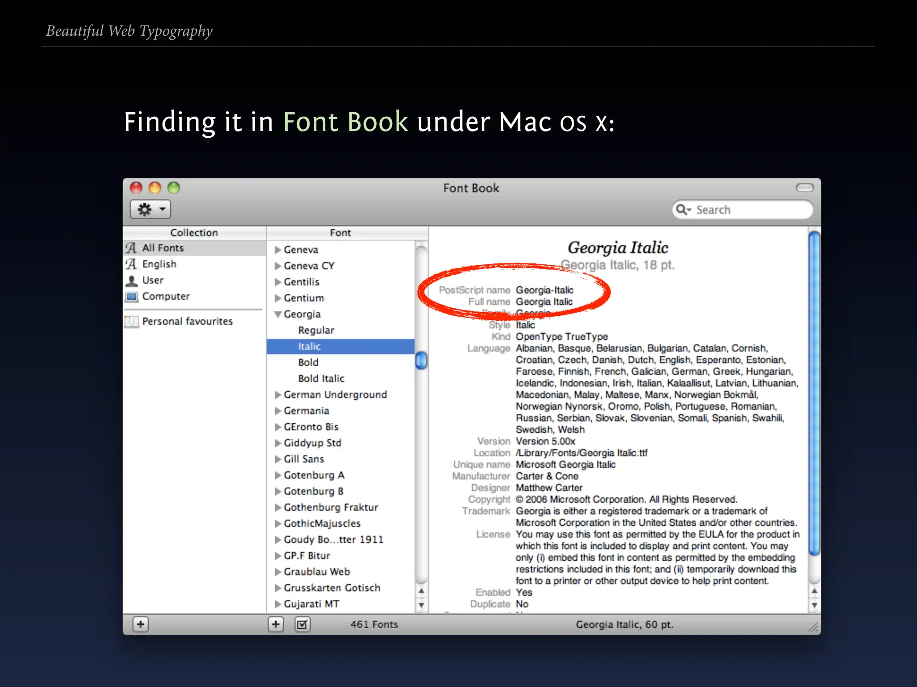Expand the Gentium font family
This screenshot has height=687, width=917.
(x=278, y=298)
